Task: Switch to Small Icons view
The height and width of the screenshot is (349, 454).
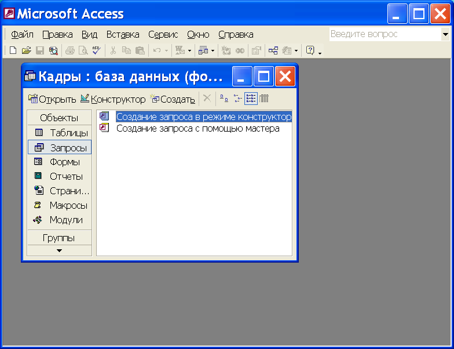Action: [237, 99]
